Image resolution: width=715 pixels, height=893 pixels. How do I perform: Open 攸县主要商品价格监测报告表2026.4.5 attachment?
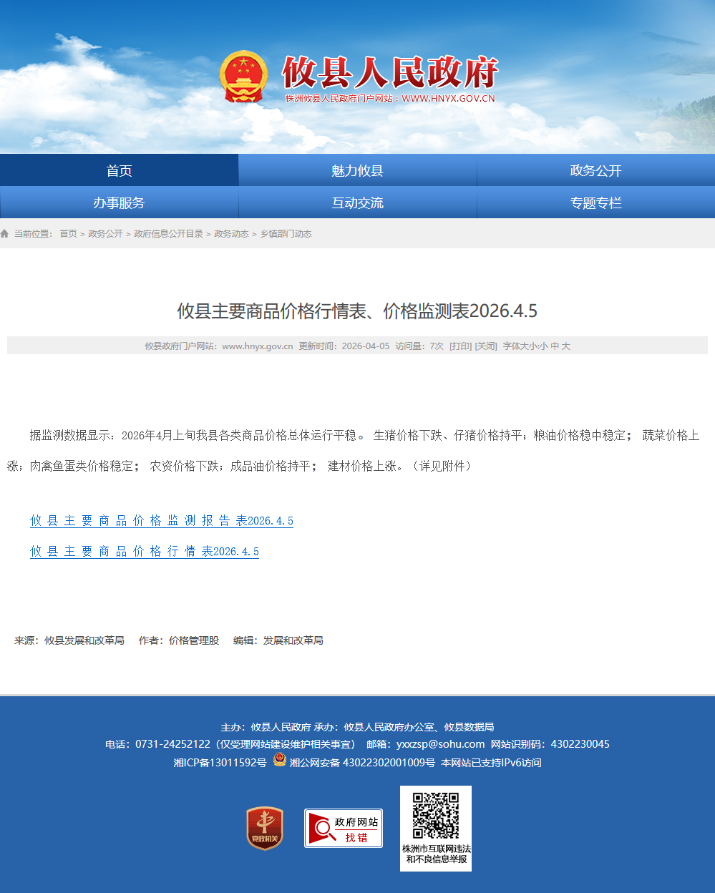click(162, 521)
